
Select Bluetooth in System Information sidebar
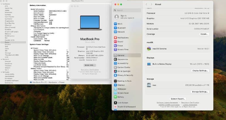point(8,12)
